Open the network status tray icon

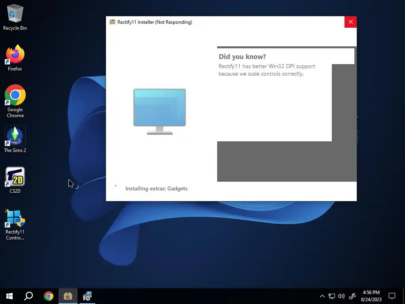click(332, 296)
